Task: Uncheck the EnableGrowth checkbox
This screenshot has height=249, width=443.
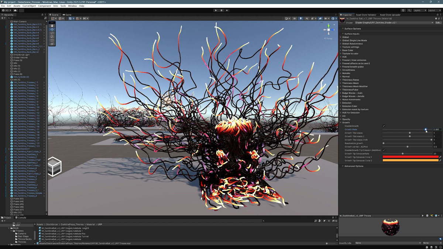Action: coord(384,126)
